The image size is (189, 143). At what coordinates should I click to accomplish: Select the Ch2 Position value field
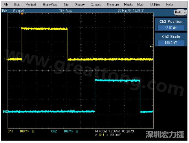coord(171,27)
